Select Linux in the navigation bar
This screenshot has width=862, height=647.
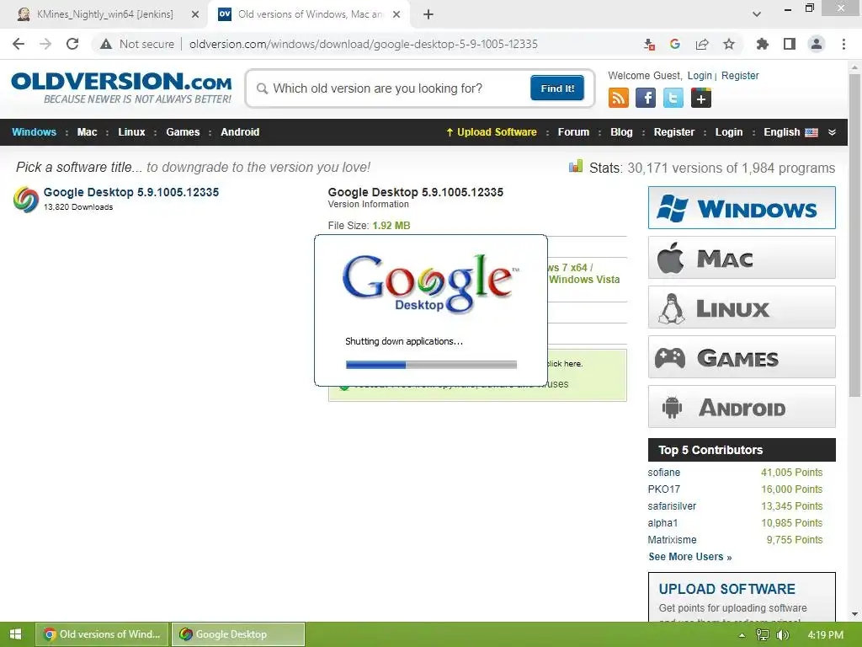[x=131, y=132]
